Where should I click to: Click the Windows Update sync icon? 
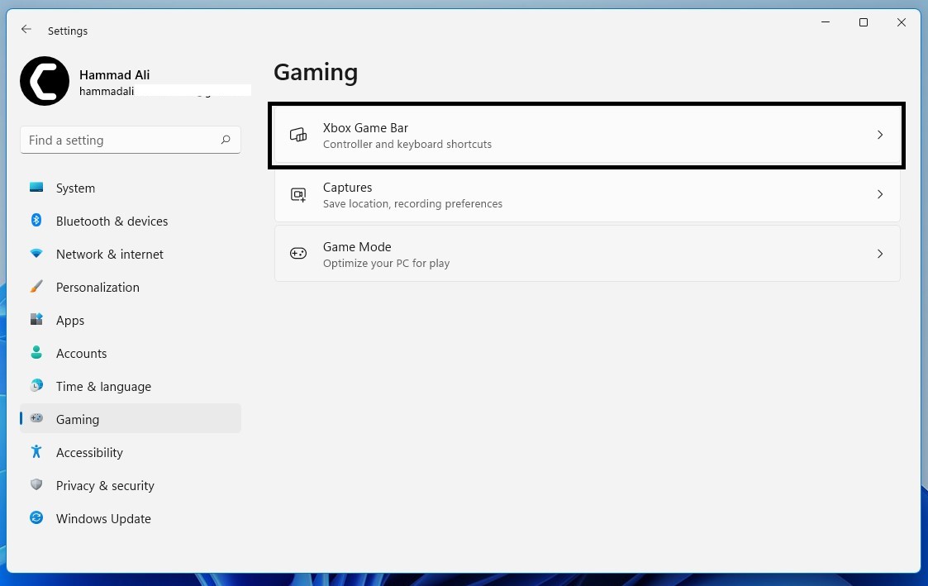[36, 518]
